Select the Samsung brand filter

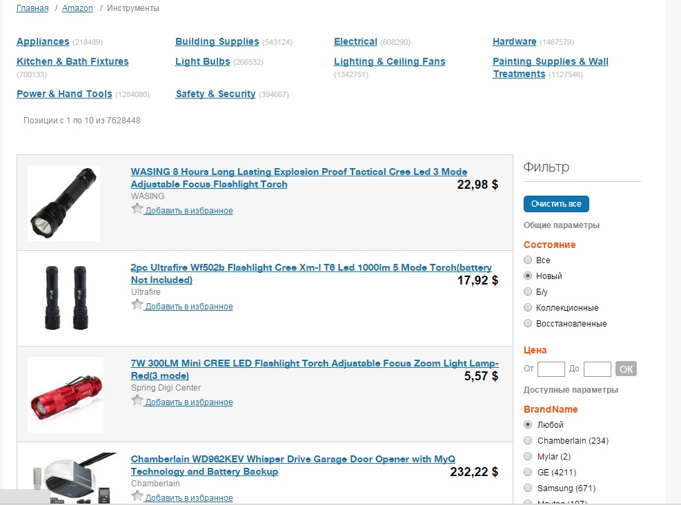click(529, 488)
